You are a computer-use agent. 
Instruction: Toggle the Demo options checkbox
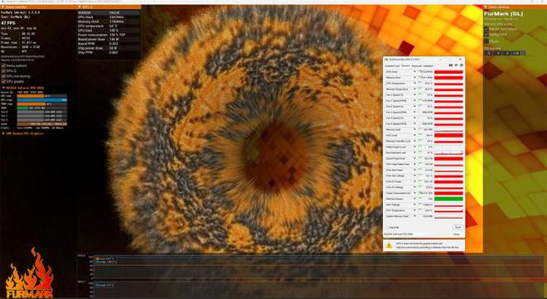click(x=3, y=65)
